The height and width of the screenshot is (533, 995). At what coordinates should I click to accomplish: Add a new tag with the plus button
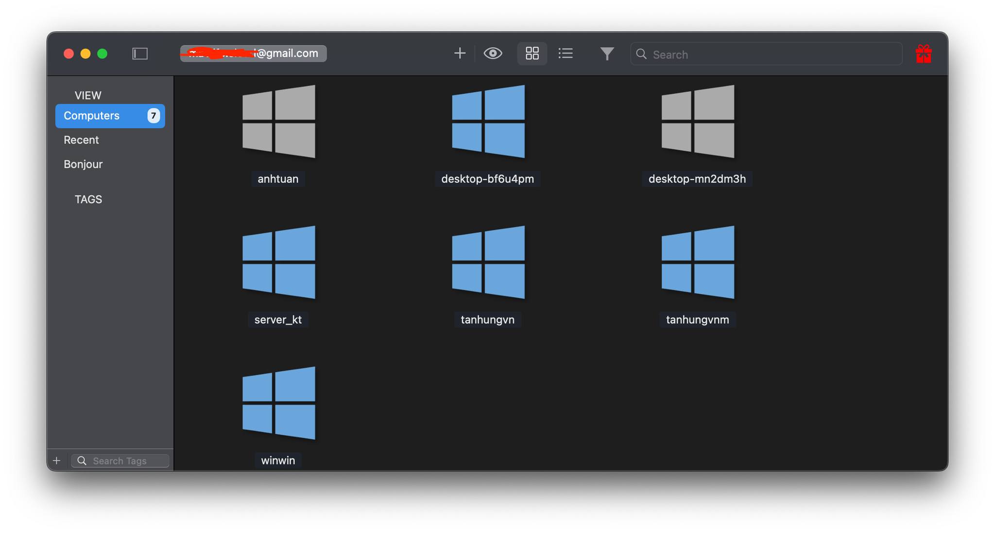click(x=57, y=460)
